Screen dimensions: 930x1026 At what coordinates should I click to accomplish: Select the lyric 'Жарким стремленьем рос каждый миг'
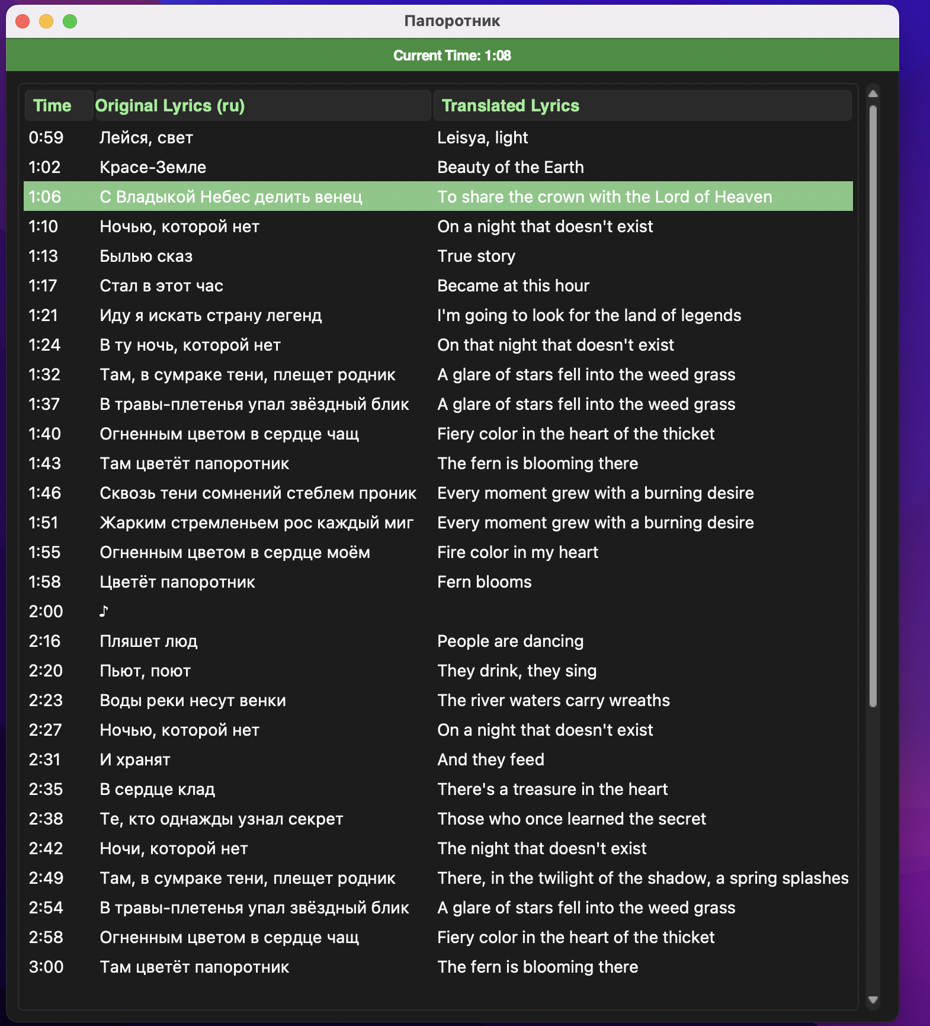pos(256,522)
